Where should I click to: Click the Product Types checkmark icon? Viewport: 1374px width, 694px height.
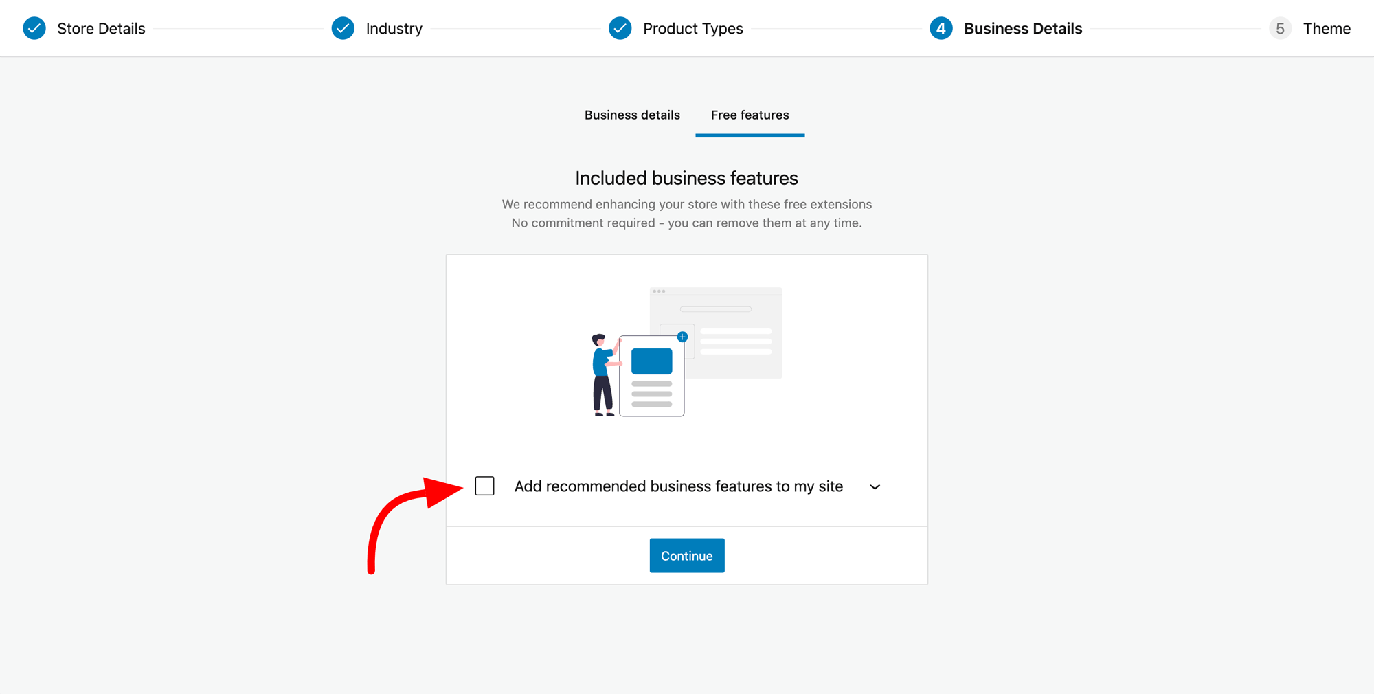620,28
